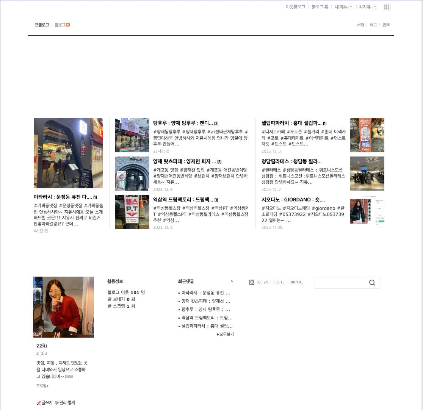Open the 셀럽파파라치 post thumbnail
423x410 pixels.
tap(367, 135)
